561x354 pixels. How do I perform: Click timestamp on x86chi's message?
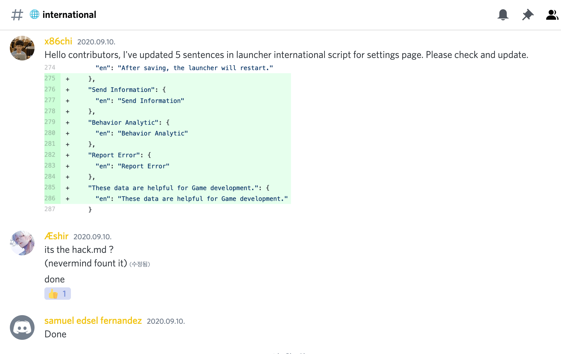[96, 42]
